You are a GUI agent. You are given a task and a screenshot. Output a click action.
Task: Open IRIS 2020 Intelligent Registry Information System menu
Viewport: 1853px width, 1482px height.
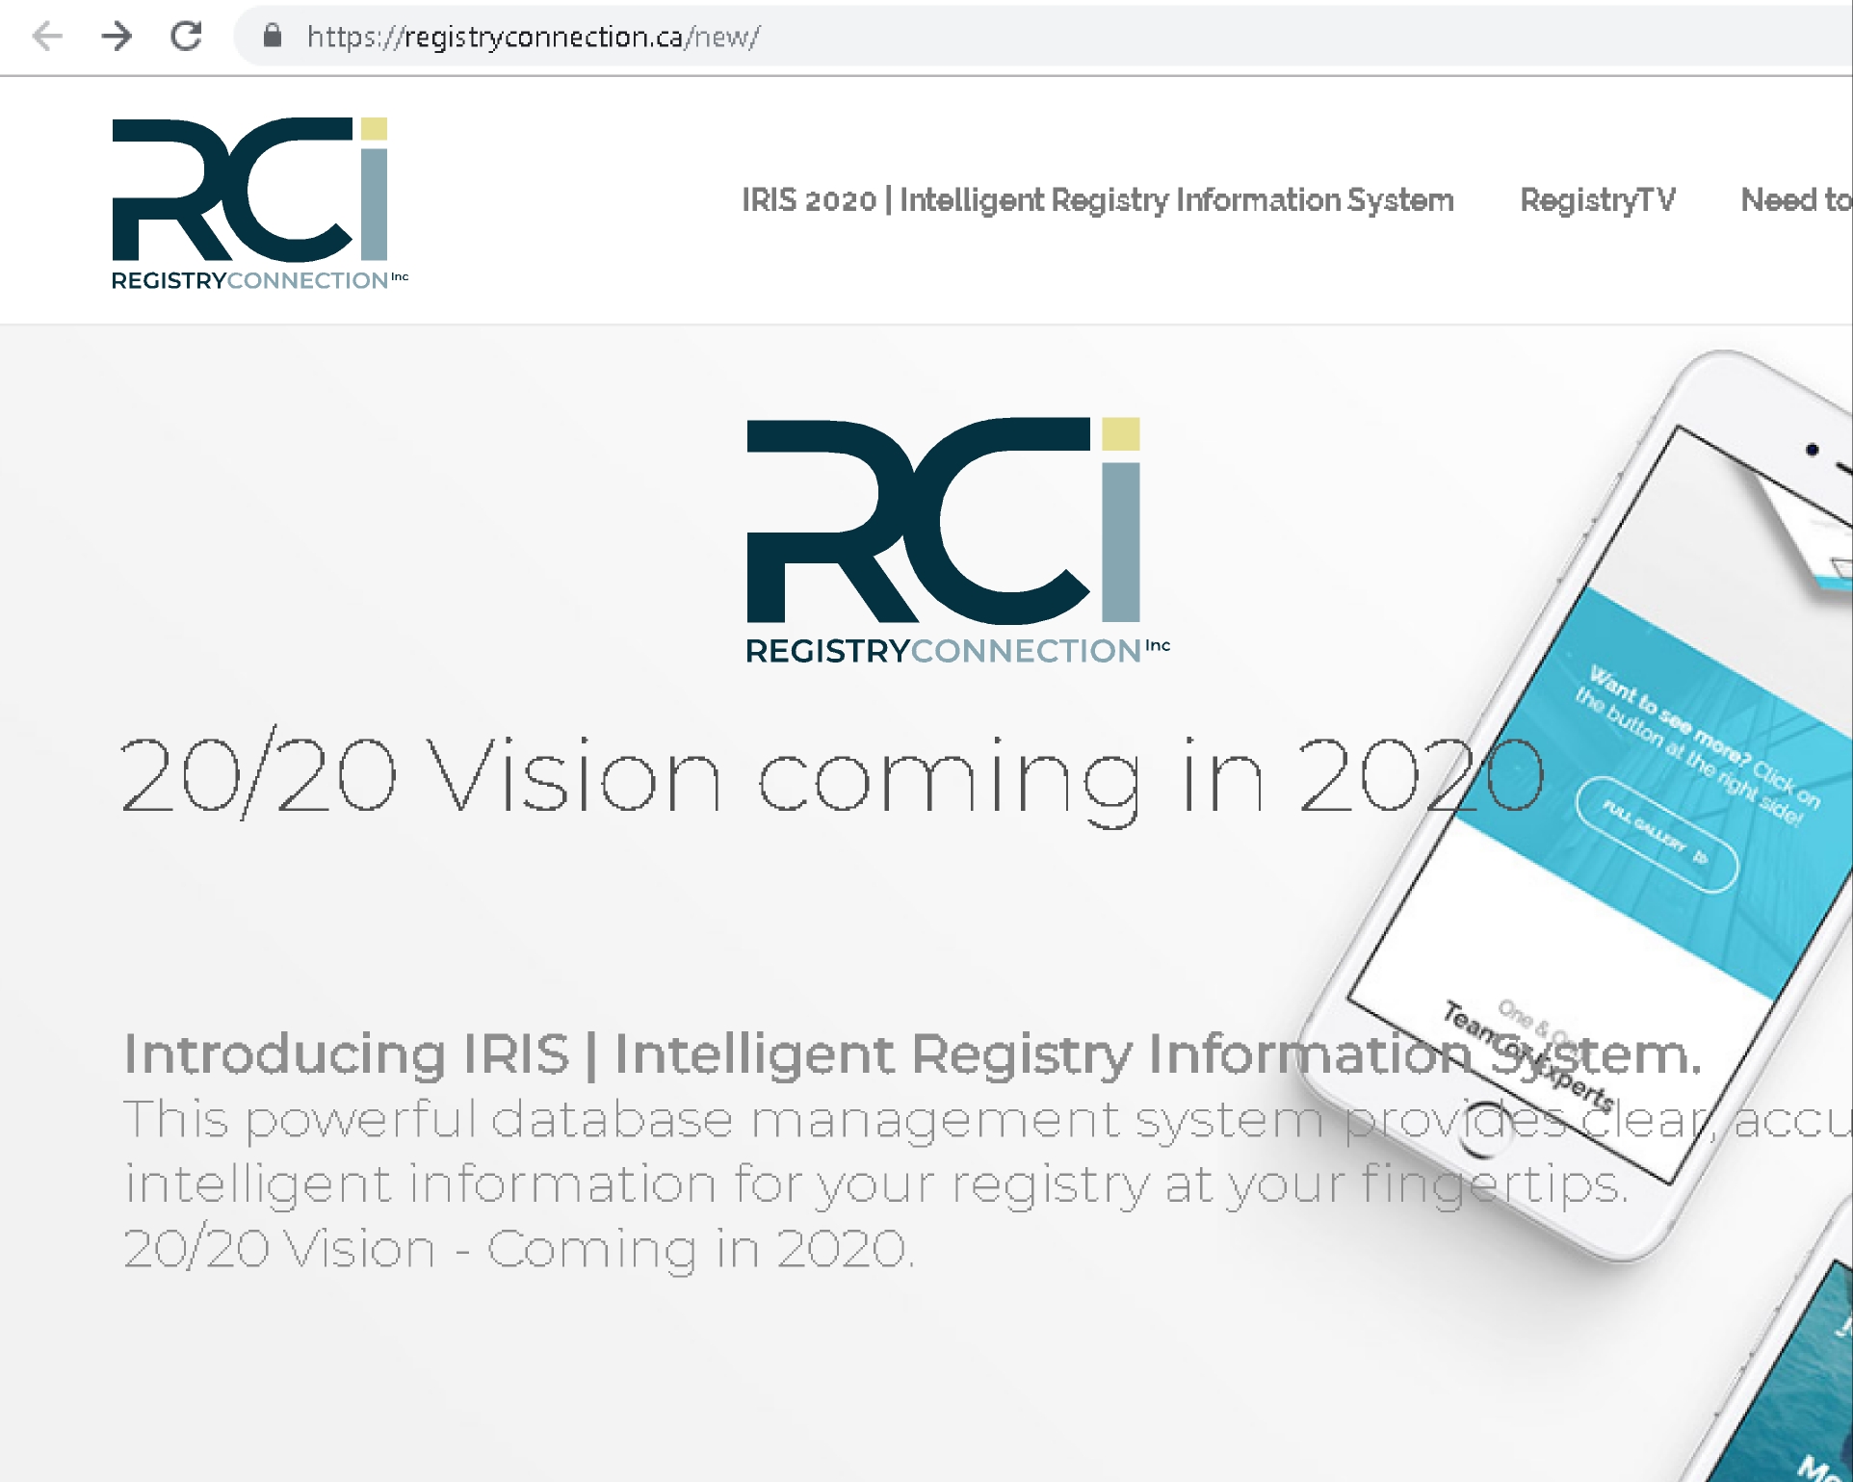pyautogui.click(x=1098, y=200)
